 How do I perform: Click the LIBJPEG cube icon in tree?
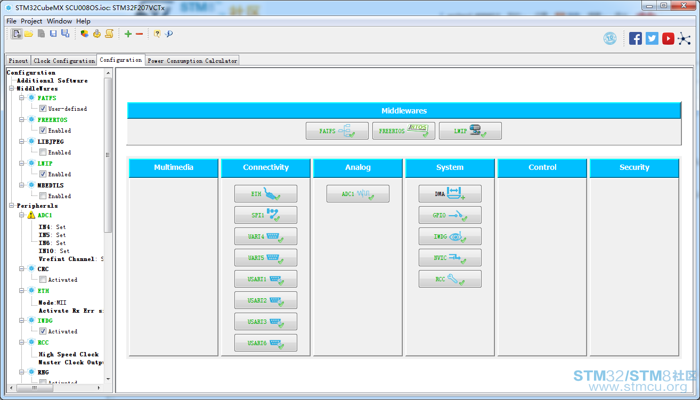coord(31,141)
